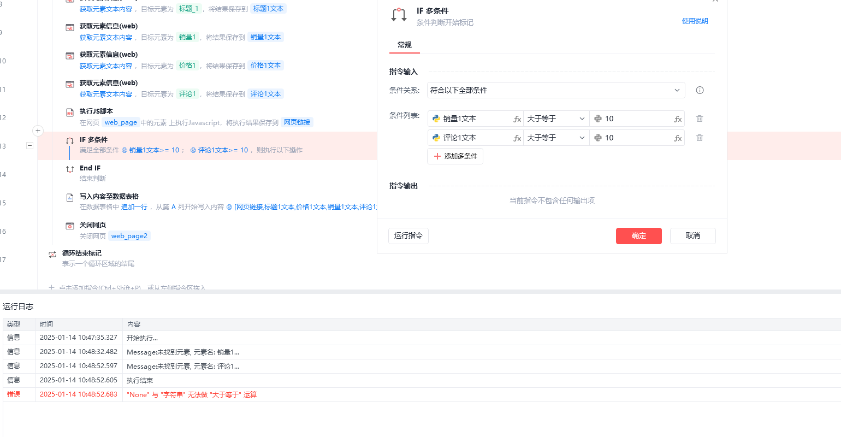Viewport: 841px width, 437px height.
Task: Click the log message 未找到元素 评论1
Action: [183, 367]
